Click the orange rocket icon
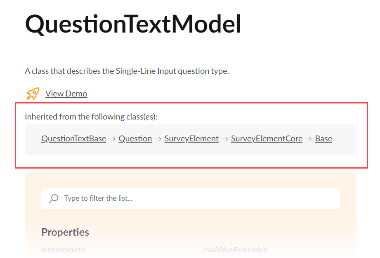 pyautogui.click(x=33, y=94)
